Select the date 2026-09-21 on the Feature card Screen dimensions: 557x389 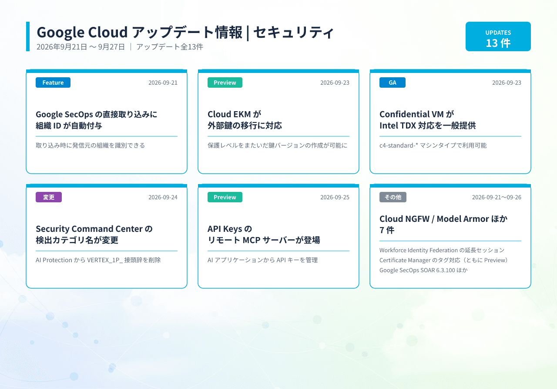(x=163, y=82)
